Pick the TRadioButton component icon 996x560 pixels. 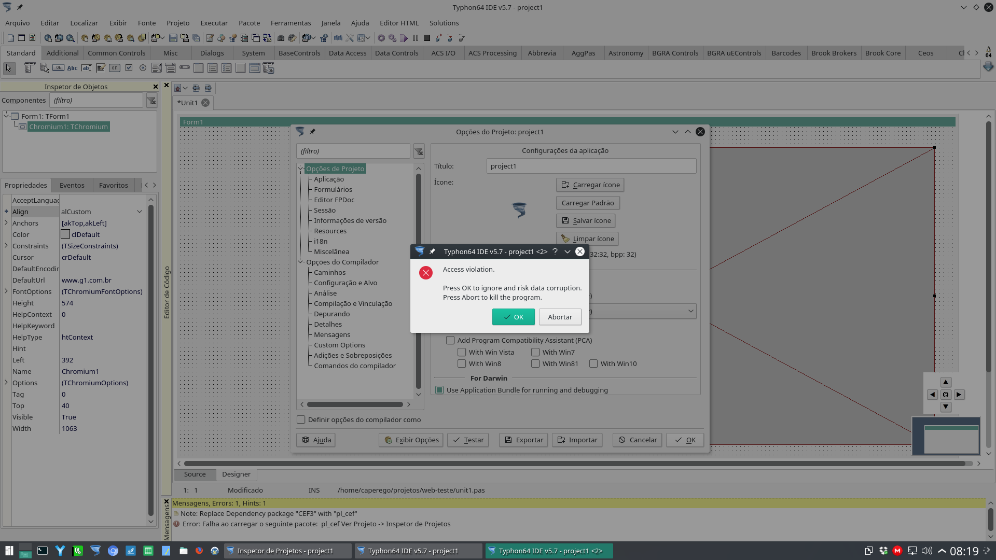(143, 68)
